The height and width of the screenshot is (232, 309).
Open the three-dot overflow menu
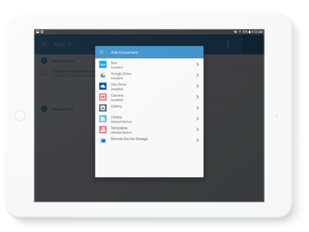(228, 44)
